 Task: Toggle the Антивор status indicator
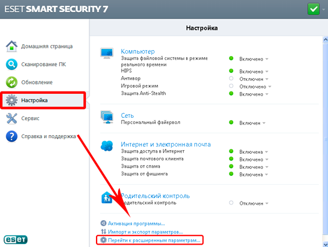pyautogui.click(x=231, y=78)
